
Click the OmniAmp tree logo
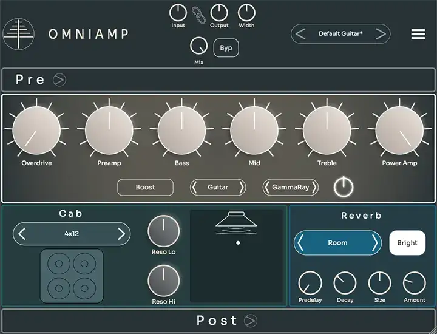(x=19, y=34)
